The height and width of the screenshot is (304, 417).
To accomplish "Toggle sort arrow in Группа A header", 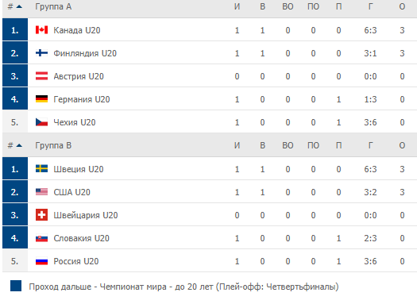I will coord(19,6).
